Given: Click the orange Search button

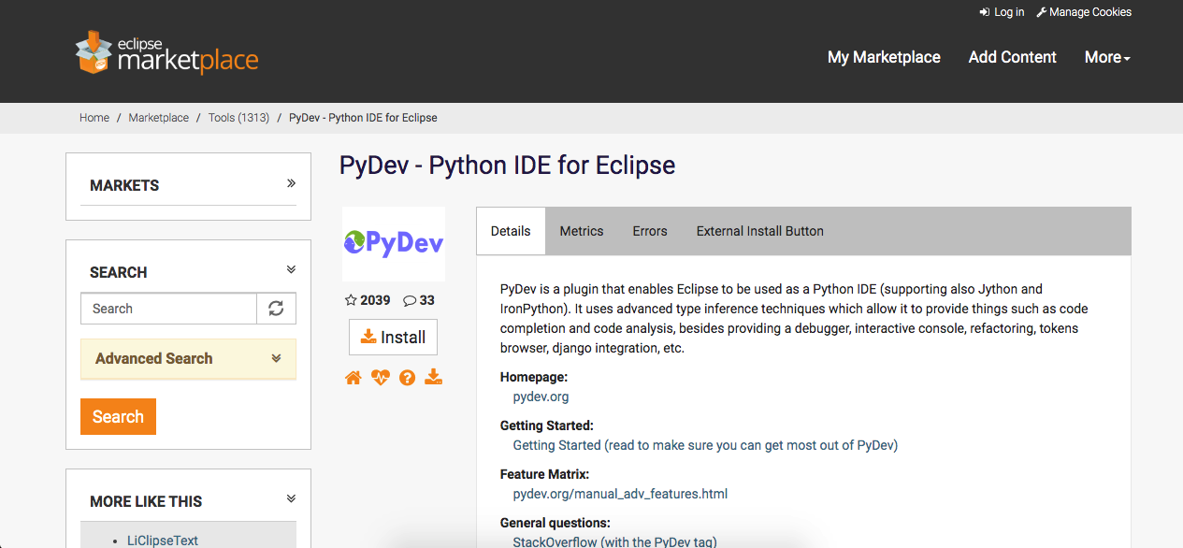Looking at the screenshot, I should pos(118,417).
